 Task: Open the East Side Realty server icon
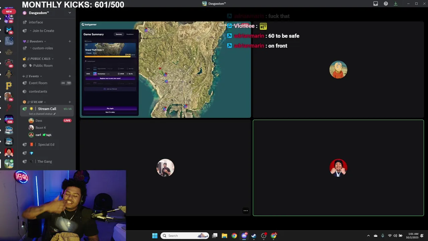pos(9,52)
